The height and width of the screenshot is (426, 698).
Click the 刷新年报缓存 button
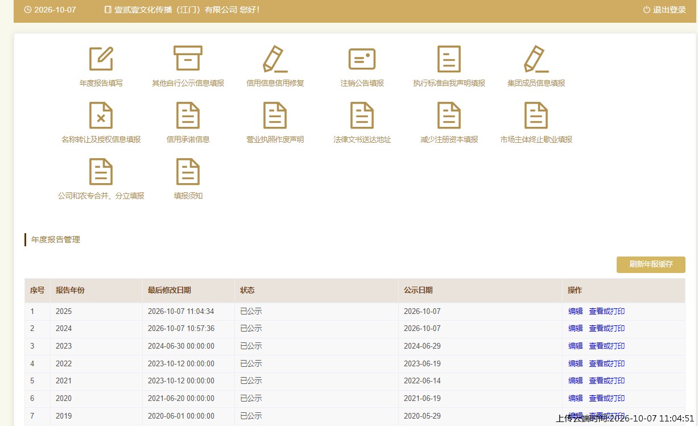651,264
